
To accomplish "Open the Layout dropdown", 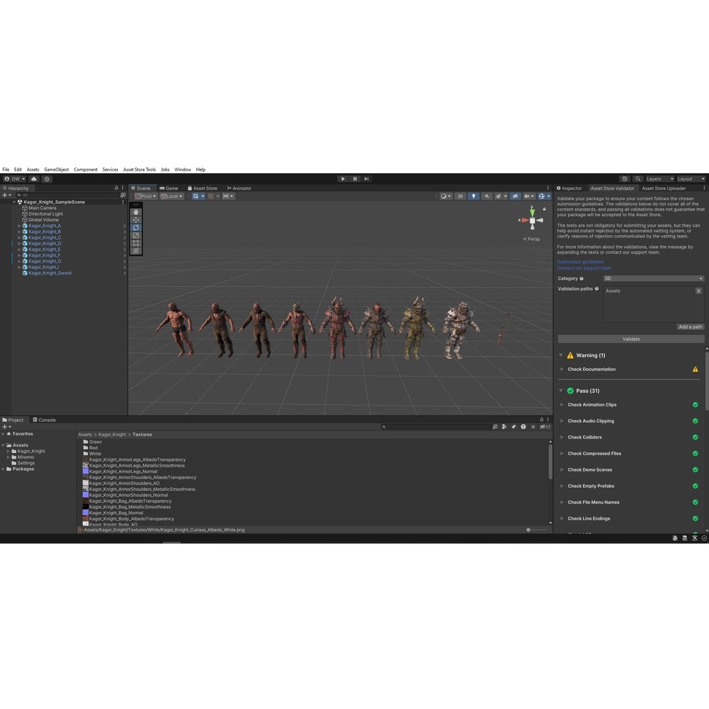I will pos(691,179).
